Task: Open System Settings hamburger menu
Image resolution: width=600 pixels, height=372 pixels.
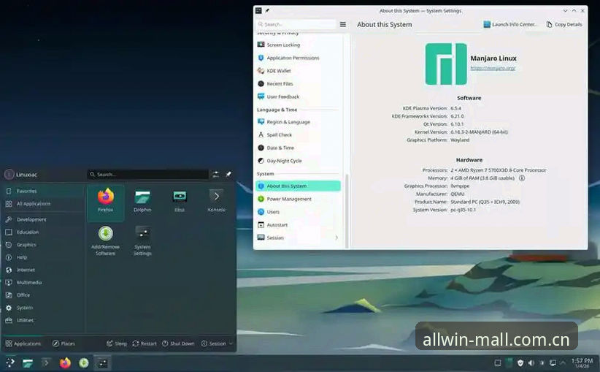Action: pos(343,24)
